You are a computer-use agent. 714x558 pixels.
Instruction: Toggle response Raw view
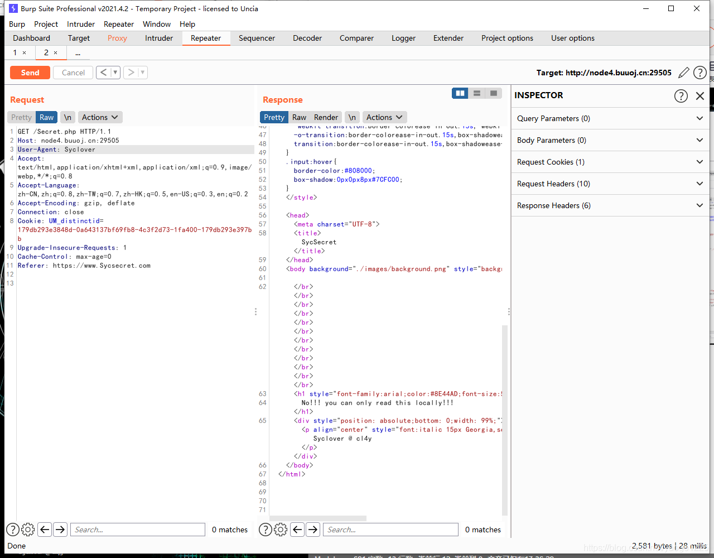click(300, 117)
